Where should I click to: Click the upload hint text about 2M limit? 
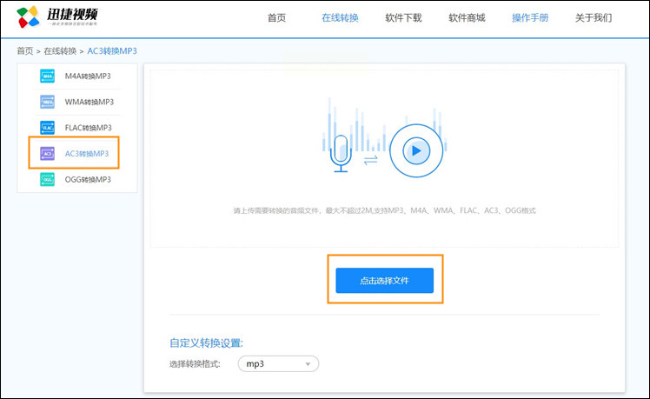point(384,210)
